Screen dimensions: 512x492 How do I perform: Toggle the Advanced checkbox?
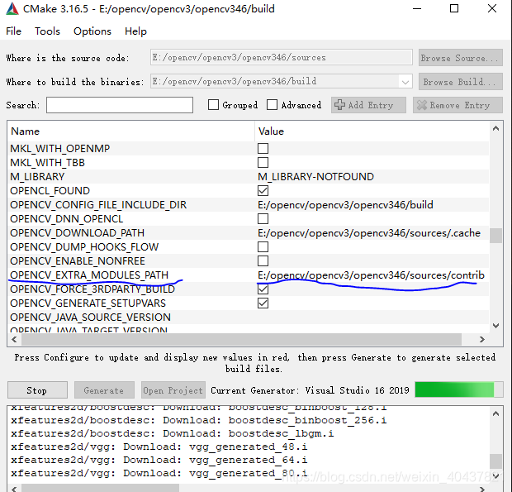click(x=272, y=105)
